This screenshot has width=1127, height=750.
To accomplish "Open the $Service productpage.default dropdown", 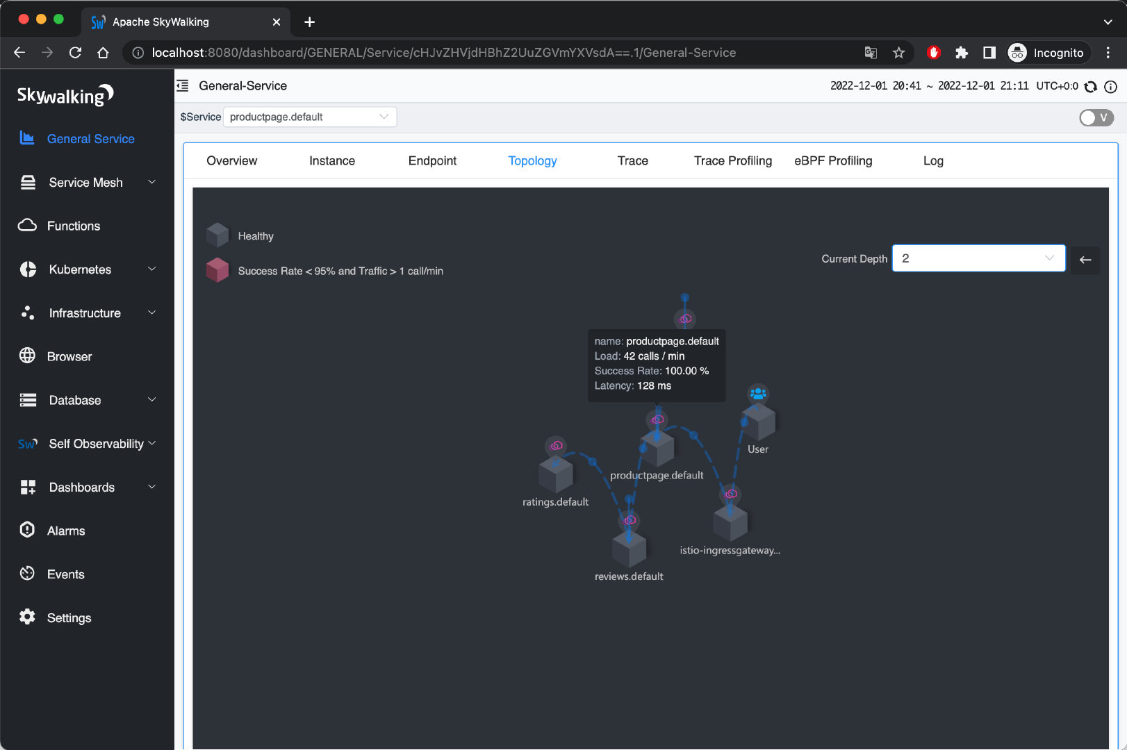I will click(309, 117).
